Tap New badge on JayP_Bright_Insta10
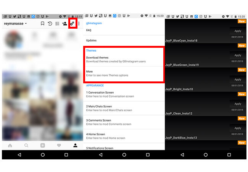This screenshot has width=248, height=172. point(242,70)
